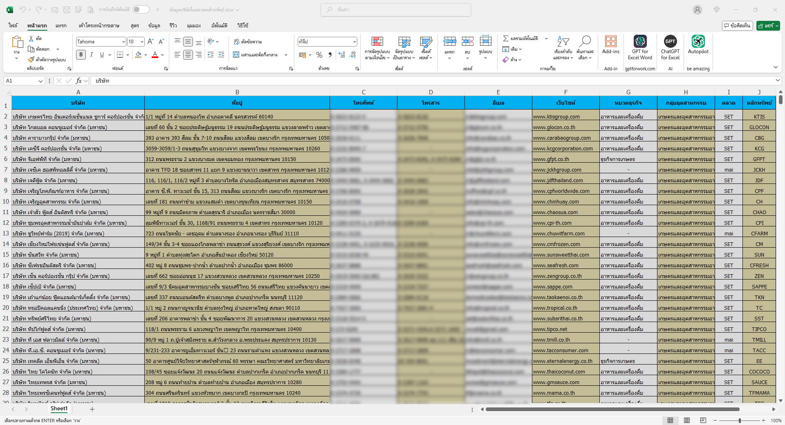Click the Redo arrow icon

39,9
